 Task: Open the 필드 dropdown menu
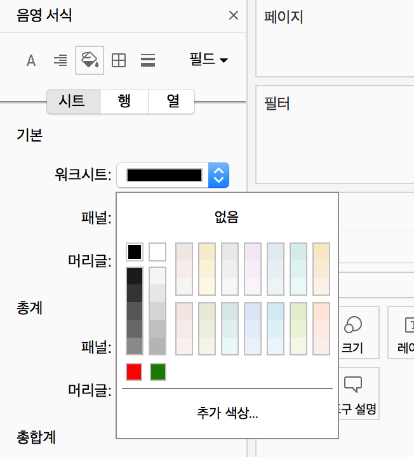(208, 60)
